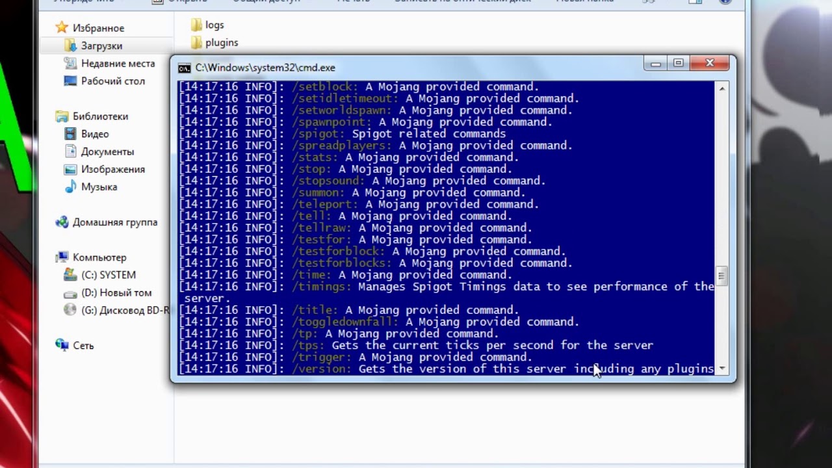This screenshot has width=832, height=468.
Task: Click the console vertical scrollbar thumb
Action: [x=721, y=276]
